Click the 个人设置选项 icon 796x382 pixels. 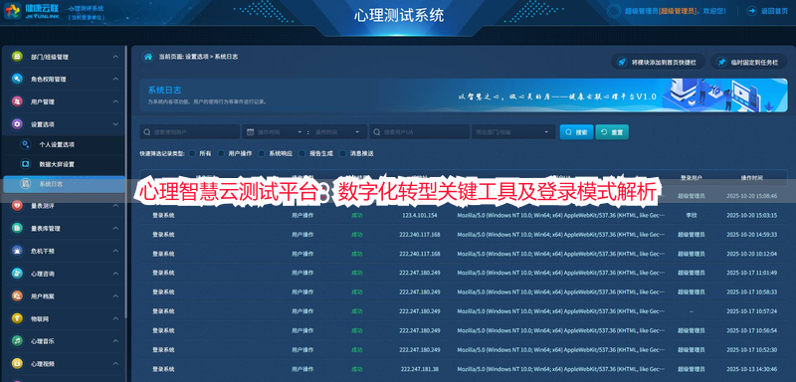(25, 144)
